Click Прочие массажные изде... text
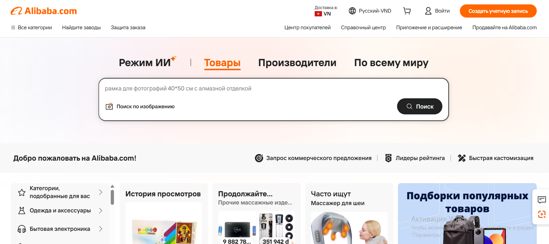The width and height of the screenshot is (549, 244). (x=255, y=203)
